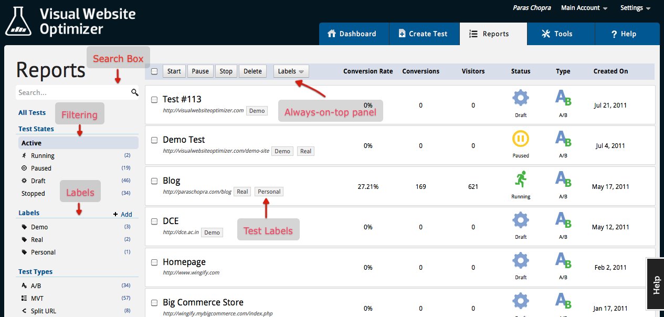Viewport: 664px width, 317px height.
Task: Click the A/B type icon for Homepage
Action: click(x=563, y=260)
